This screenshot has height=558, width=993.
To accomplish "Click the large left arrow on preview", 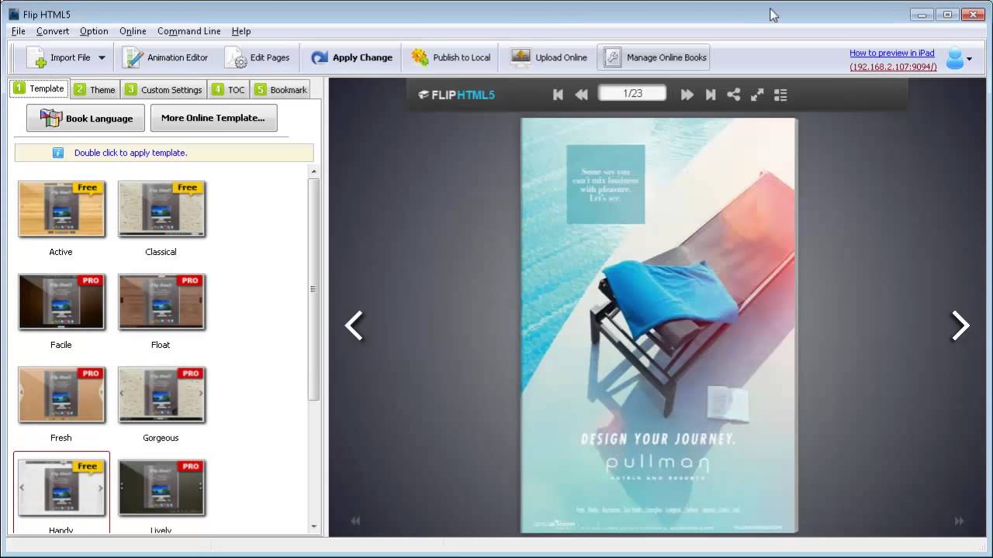I will pyautogui.click(x=354, y=325).
